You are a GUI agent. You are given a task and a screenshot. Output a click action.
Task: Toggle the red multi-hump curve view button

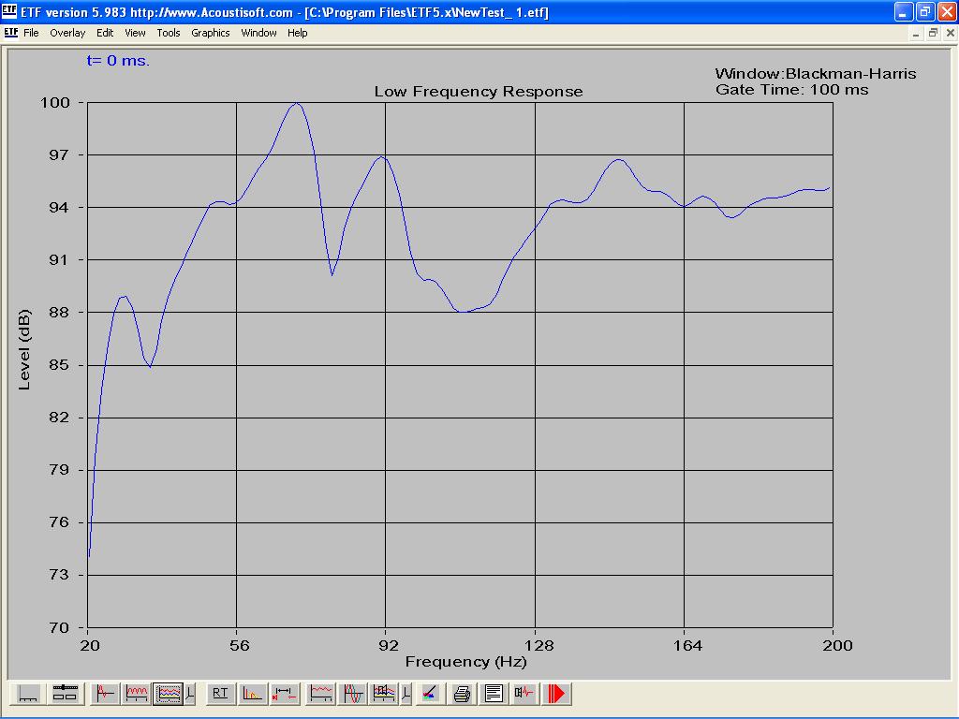pos(137,694)
